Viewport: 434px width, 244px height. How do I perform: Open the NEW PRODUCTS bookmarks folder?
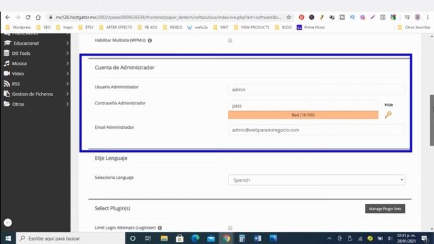252,27
